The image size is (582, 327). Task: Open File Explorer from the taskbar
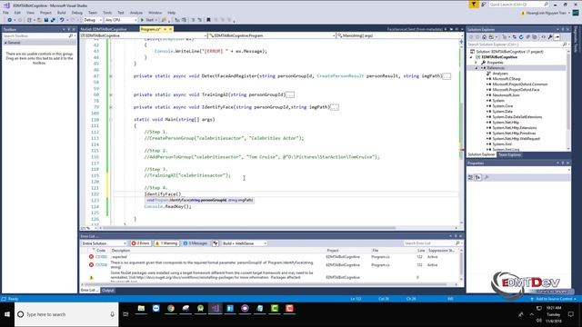click(x=141, y=309)
